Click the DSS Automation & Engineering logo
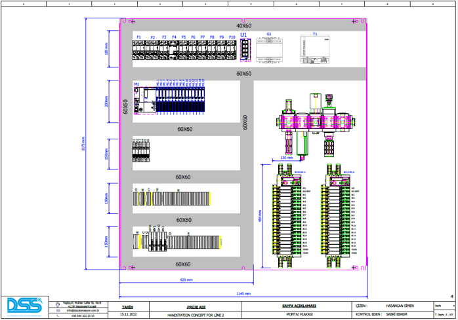This screenshot has height=320, width=458. (25, 307)
